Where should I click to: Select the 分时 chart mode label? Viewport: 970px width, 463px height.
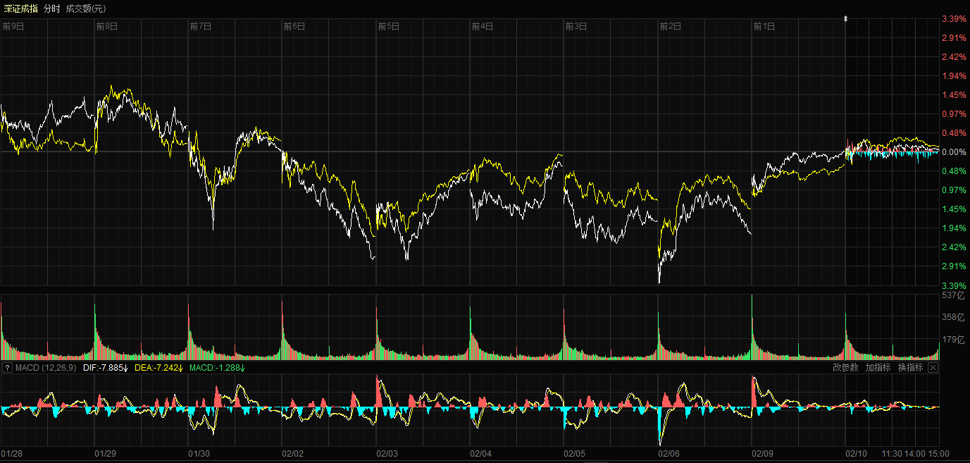point(51,8)
